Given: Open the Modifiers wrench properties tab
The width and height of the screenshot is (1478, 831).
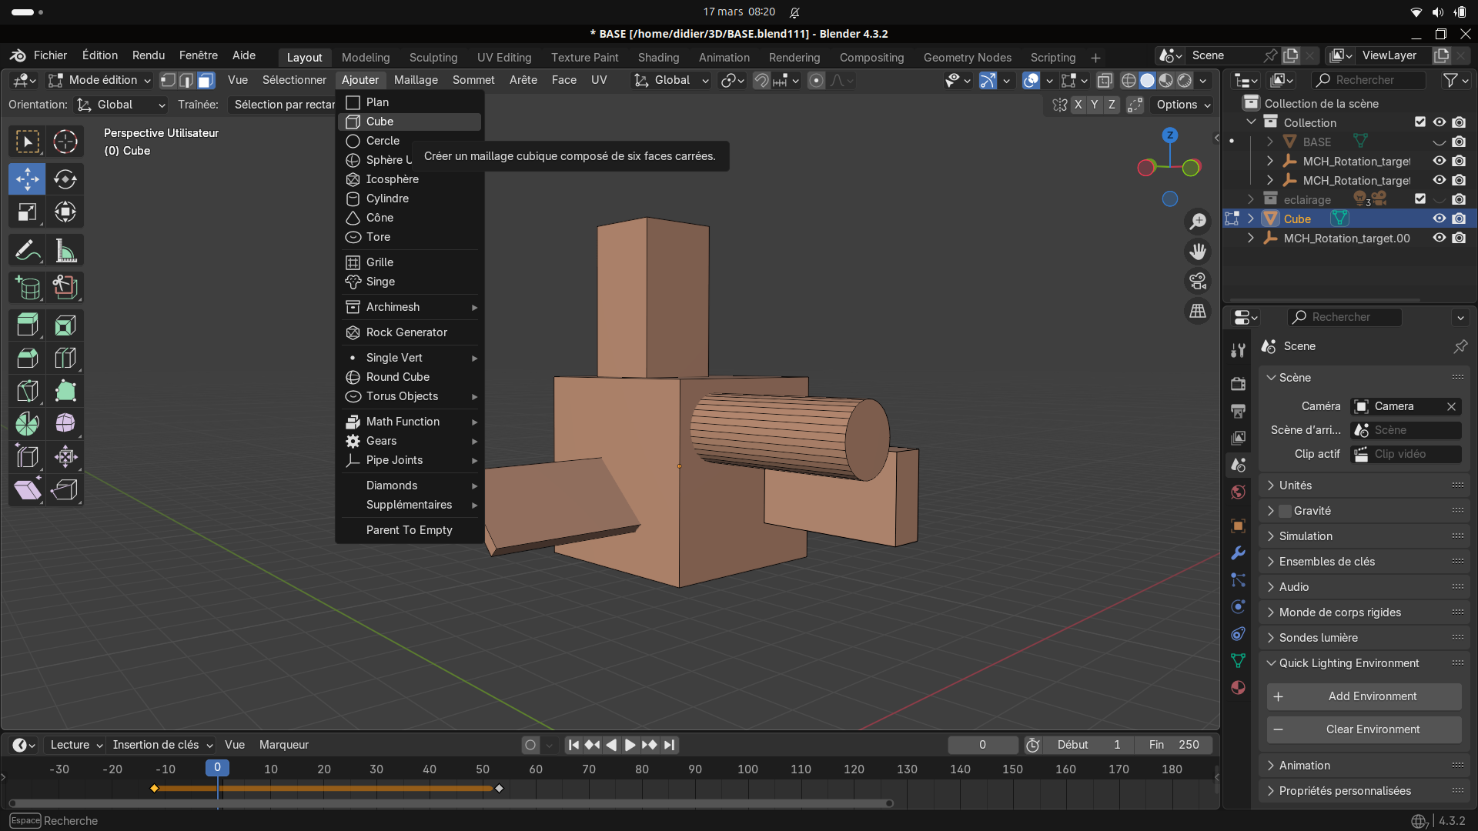Looking at the screenshot, I should [x=1238, y=553].
